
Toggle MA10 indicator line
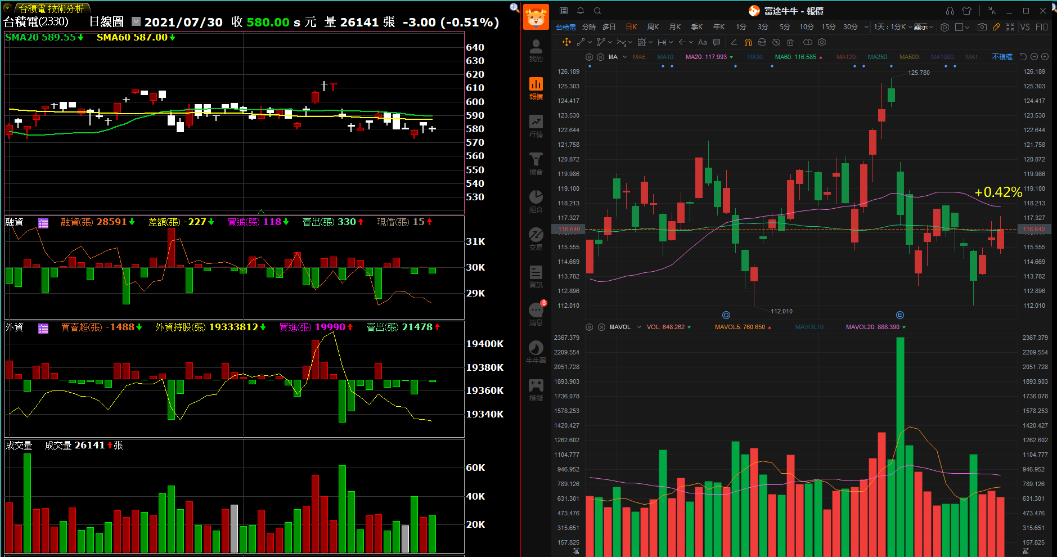(x=666, y=57)
